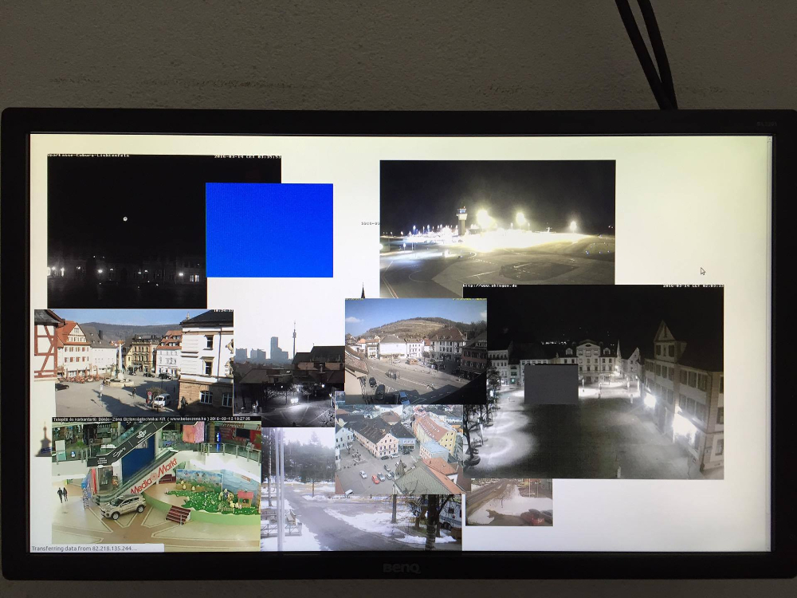Screen dimensions: 797x598
Task: Open the Media Markt shopping mall webcam image
Action: pyautogui.click(x=156, y=483)
